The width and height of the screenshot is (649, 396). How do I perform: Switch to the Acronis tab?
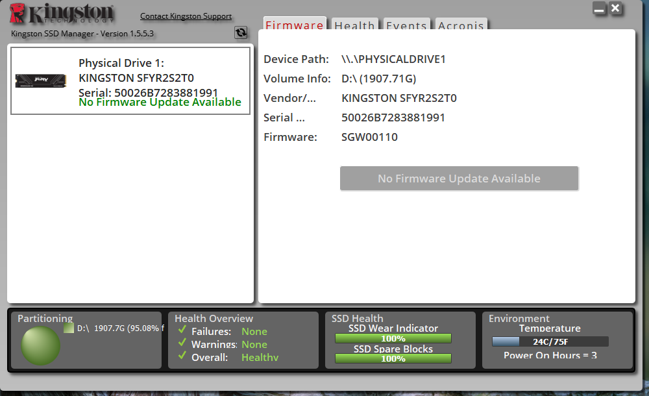click(x=461, y=25)
